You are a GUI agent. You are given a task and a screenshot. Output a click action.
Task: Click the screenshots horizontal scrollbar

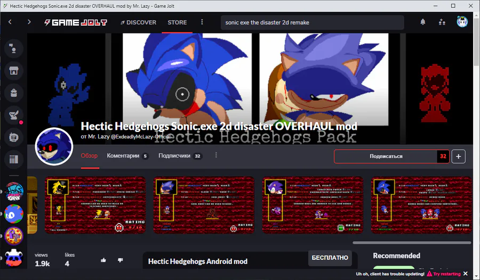pos(412,243)
